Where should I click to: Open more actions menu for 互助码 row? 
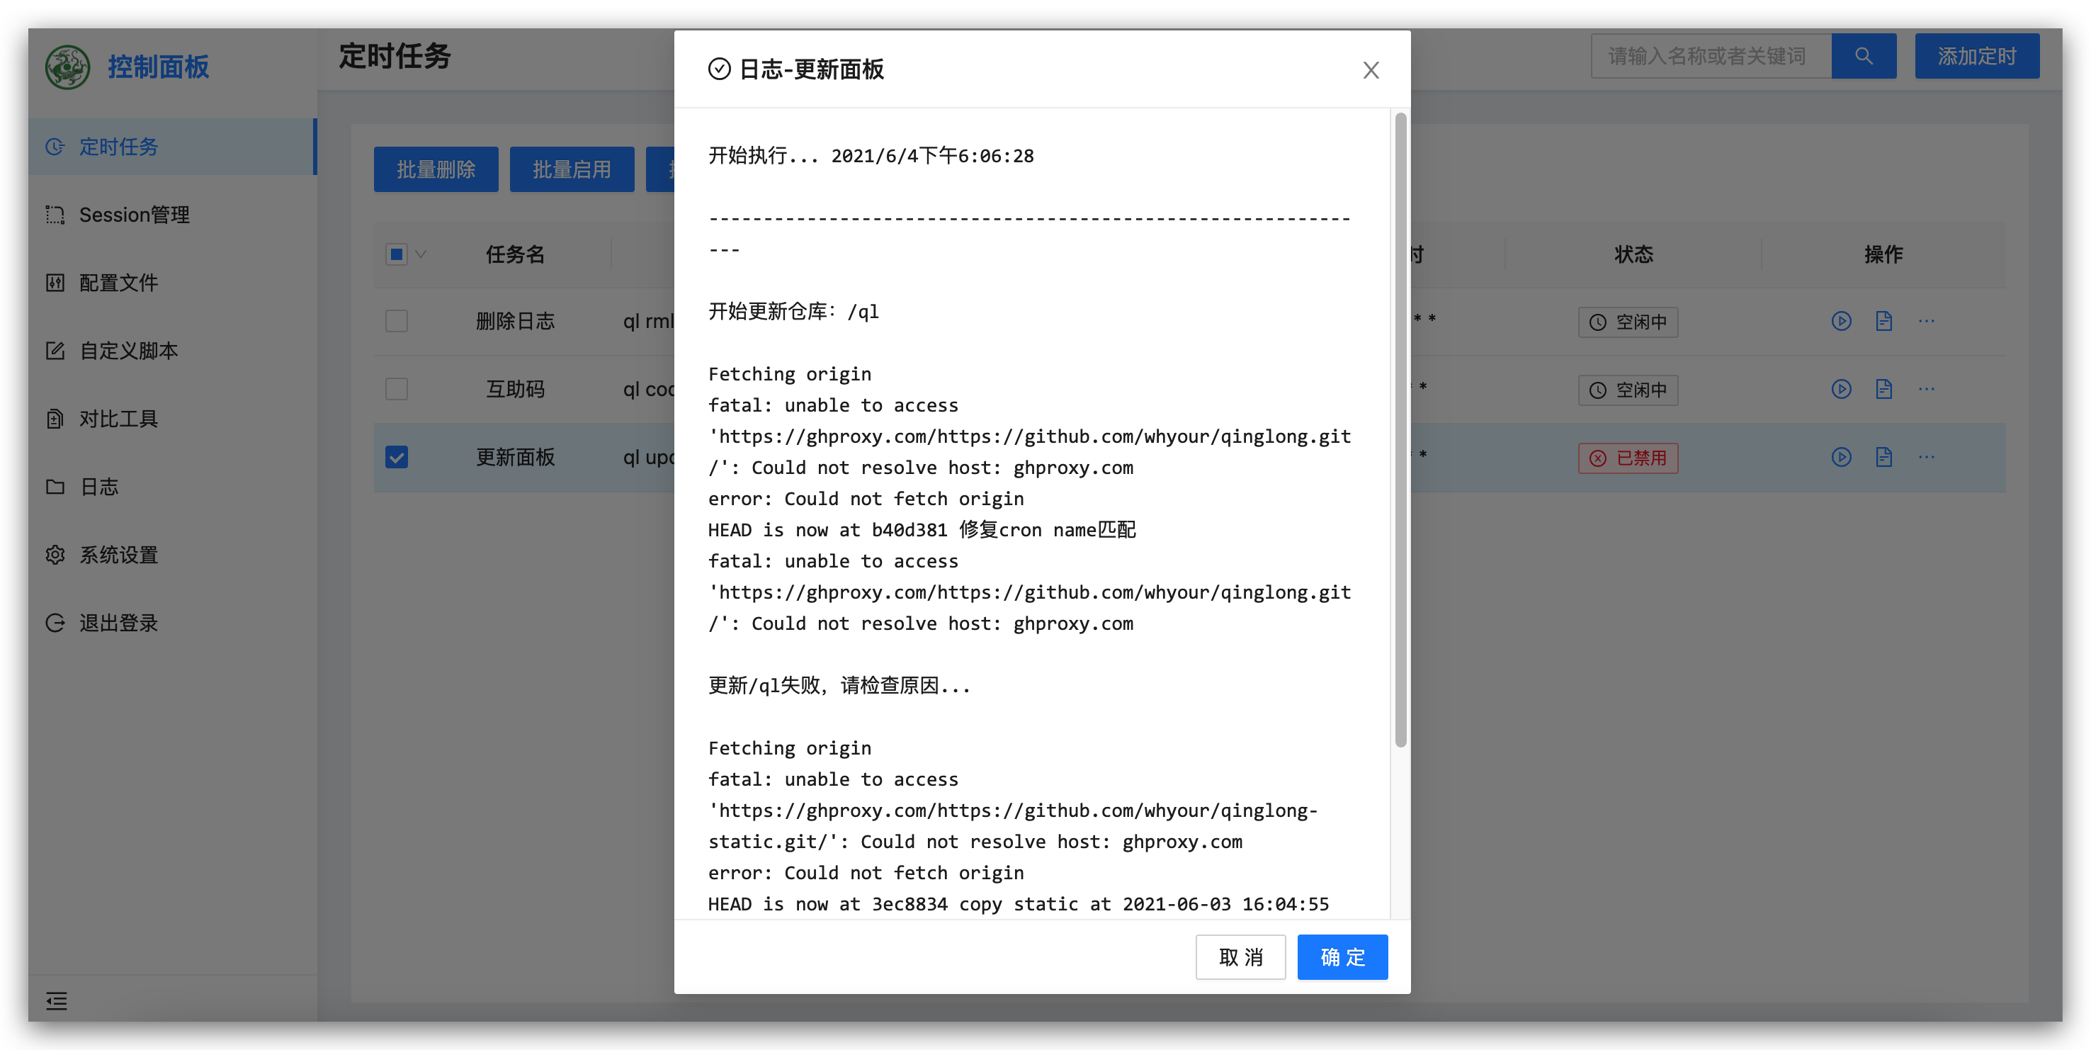click(1928, 389)
